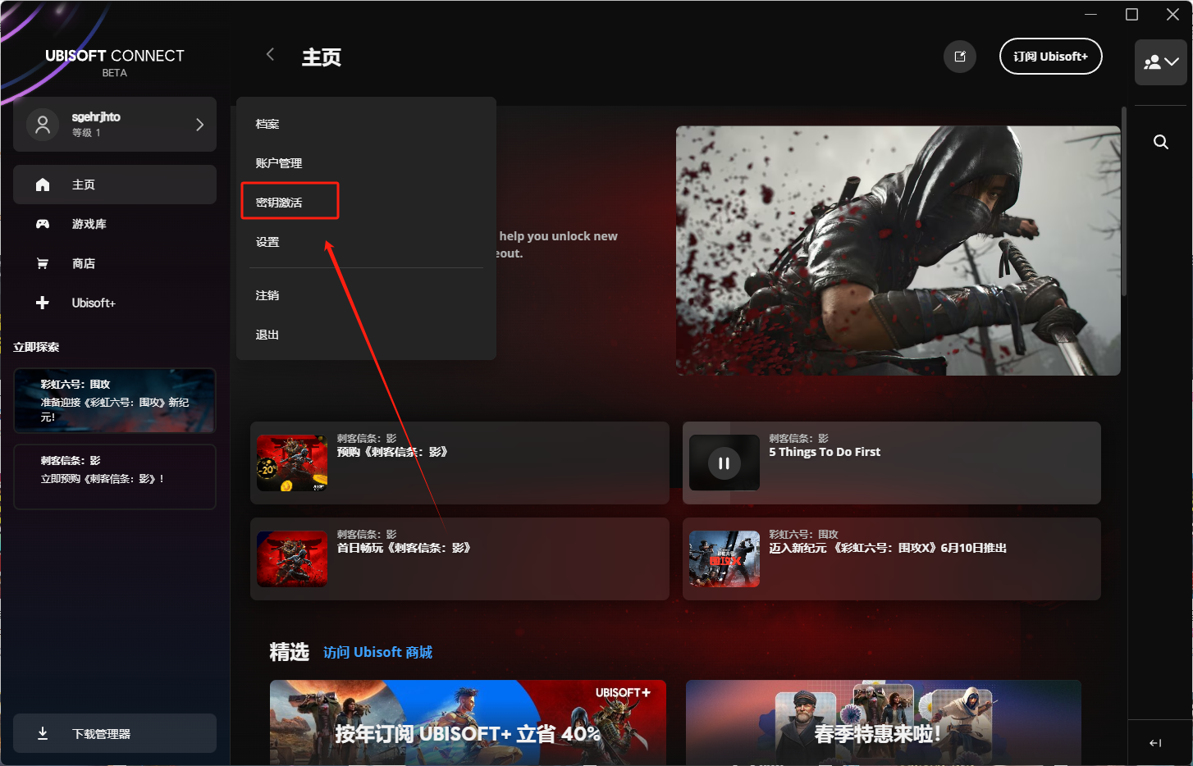Expand the friends panel dropdown
Screen dimensions: 1193x766
1160,62
